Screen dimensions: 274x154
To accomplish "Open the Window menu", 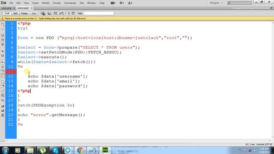I will click(92, 3).
